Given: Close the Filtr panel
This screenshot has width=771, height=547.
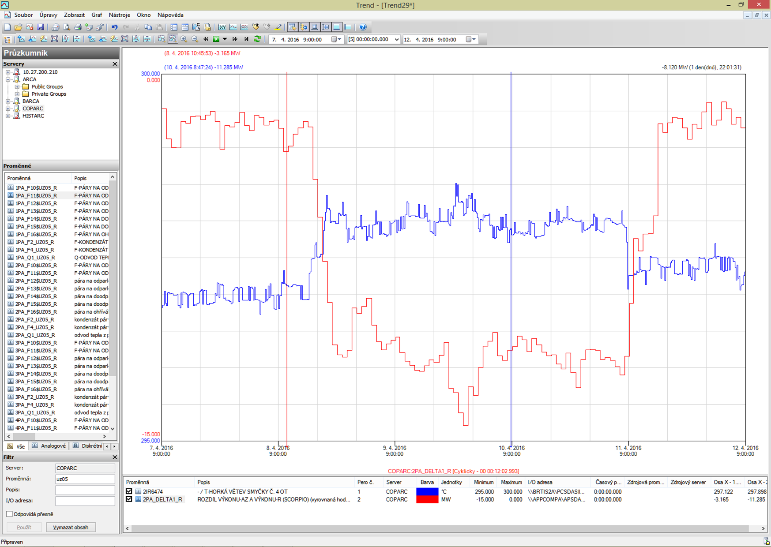Looking at the screenshot, I should [x=115, y=457].
